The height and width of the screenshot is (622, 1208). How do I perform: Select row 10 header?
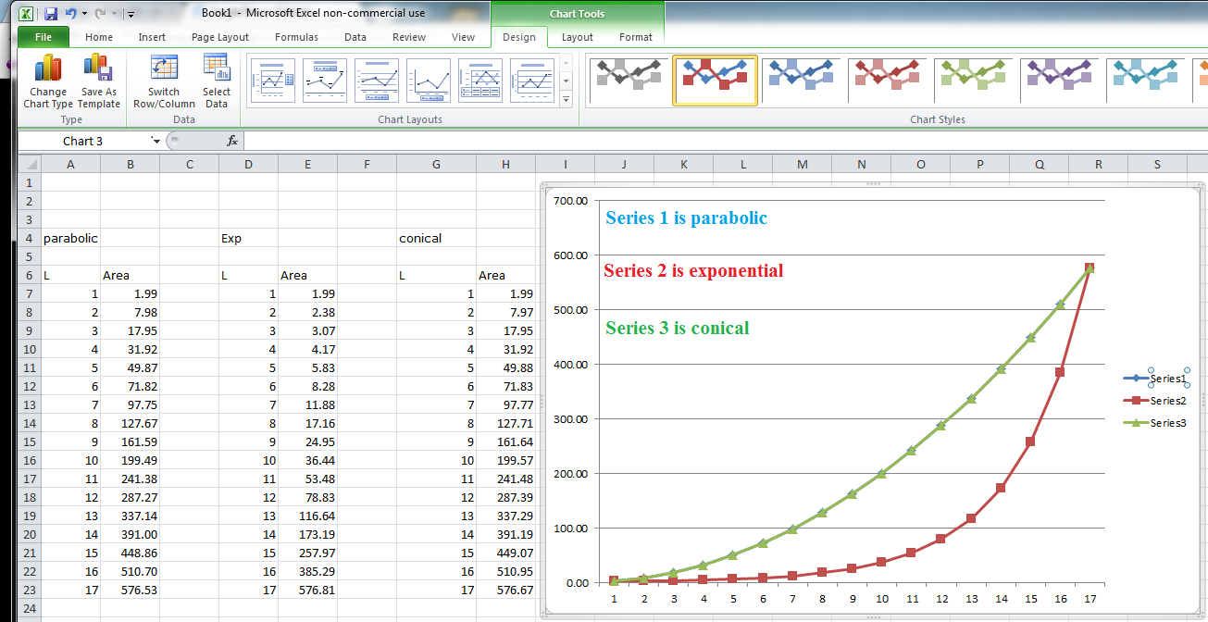pos(30,349)
